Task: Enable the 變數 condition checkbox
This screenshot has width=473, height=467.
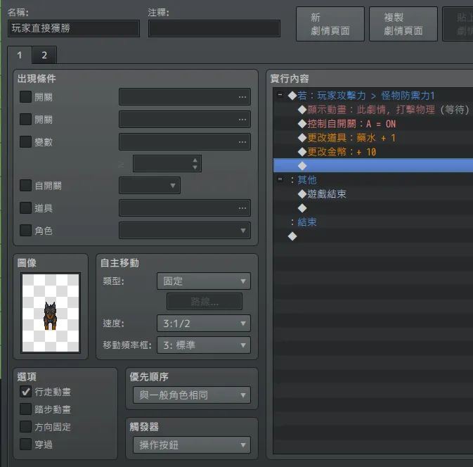Action: (x=25, y=142)
